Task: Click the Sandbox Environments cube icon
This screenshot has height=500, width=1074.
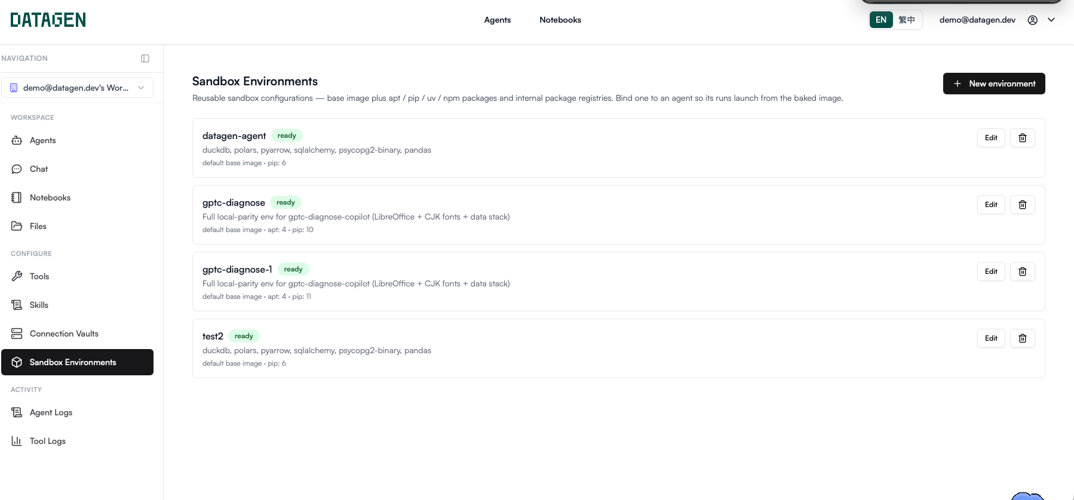Action: pos(17,362)
